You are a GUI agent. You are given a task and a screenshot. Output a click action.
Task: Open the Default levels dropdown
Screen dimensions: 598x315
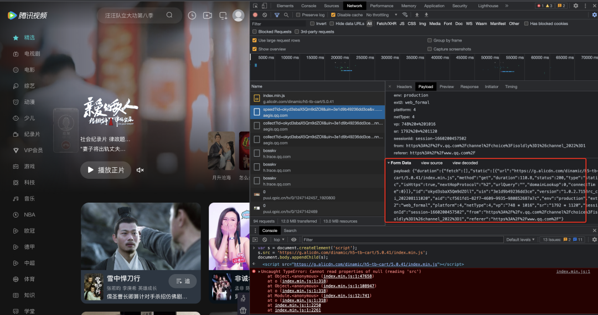(520, 240)
